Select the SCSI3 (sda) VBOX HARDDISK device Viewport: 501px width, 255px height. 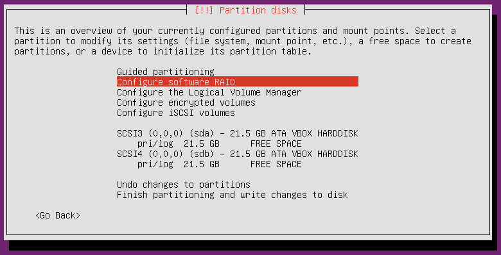point(238,133)
